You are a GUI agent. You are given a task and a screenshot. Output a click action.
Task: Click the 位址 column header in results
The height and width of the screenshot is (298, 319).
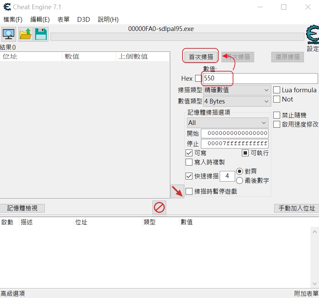pyautogui.click(x=31, y=57)
